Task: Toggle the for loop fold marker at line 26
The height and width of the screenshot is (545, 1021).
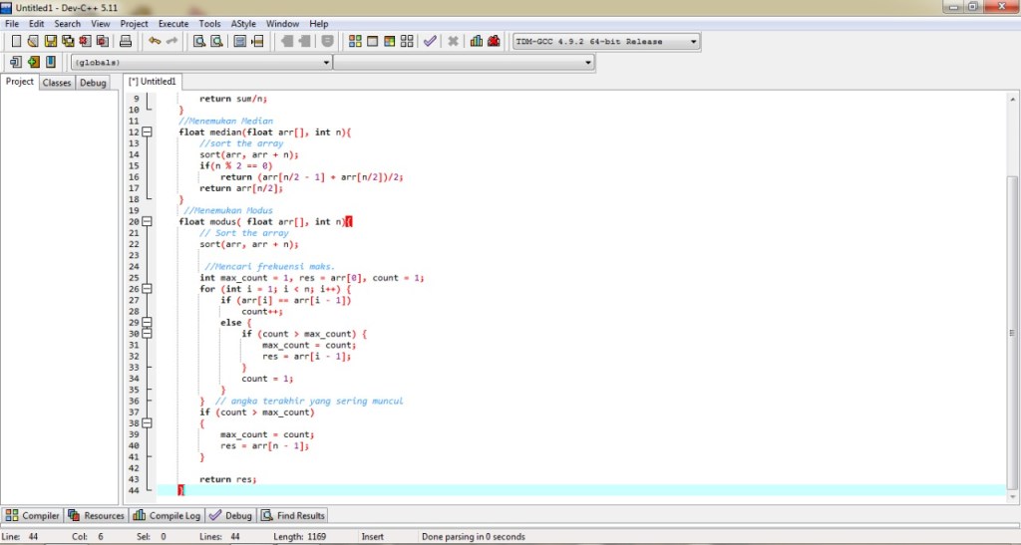Action: pyautogui.click(x=148, y=289)
